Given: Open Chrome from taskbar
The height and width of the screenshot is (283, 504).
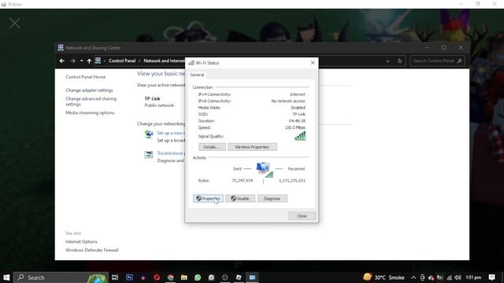Looking at the screenshot, I should [170, 277].
